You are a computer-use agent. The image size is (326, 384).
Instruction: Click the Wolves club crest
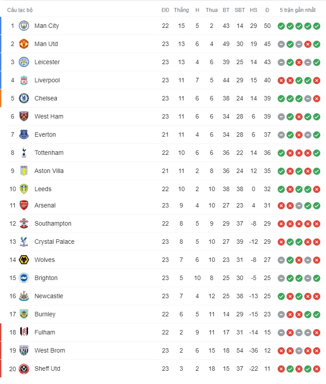pos(24,260)
